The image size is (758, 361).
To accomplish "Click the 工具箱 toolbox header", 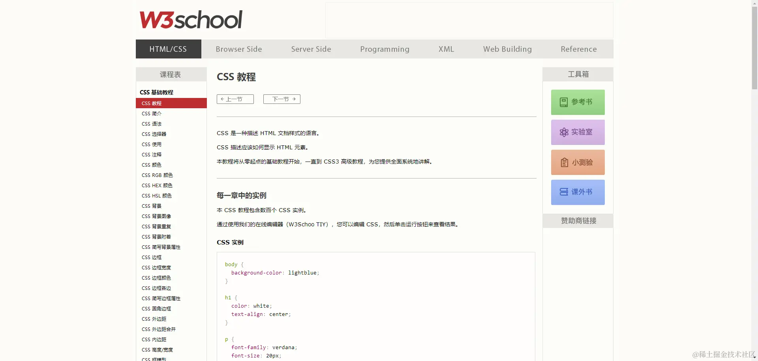I will [x=578, y=74].
